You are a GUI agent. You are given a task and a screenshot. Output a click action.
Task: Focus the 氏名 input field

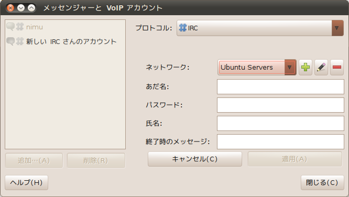(280, 123)
